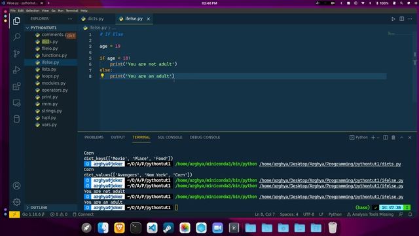Open the database SQL tools view
Viewport: 419px width, 236px height.
tap(16, 119)
